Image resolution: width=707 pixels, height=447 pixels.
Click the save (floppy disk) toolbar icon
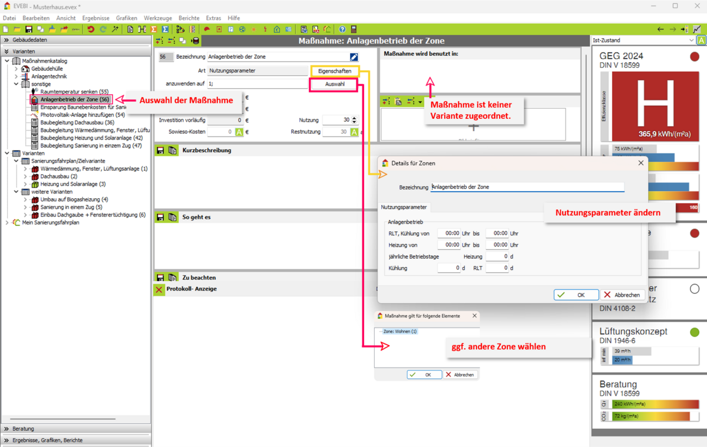pos(28,29)
